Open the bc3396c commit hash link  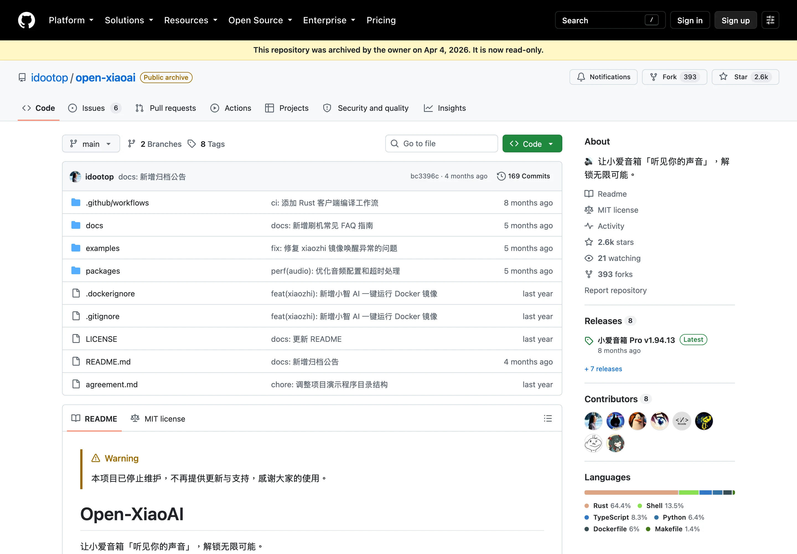425,176
